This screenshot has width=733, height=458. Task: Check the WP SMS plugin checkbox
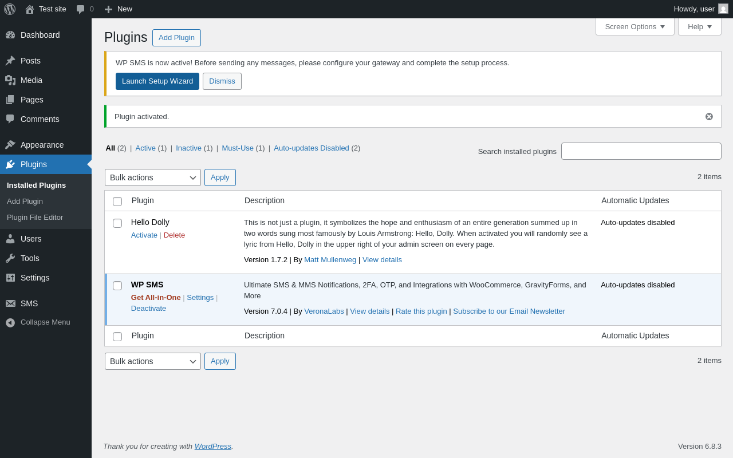(x=117, y=286)
